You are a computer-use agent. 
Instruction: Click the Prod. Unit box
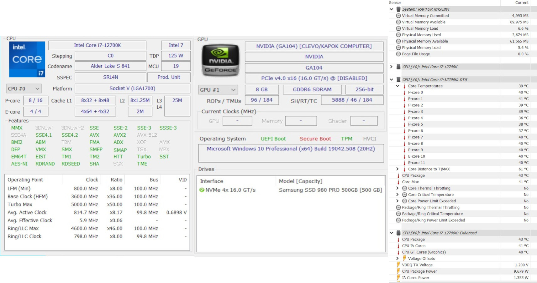169,77
